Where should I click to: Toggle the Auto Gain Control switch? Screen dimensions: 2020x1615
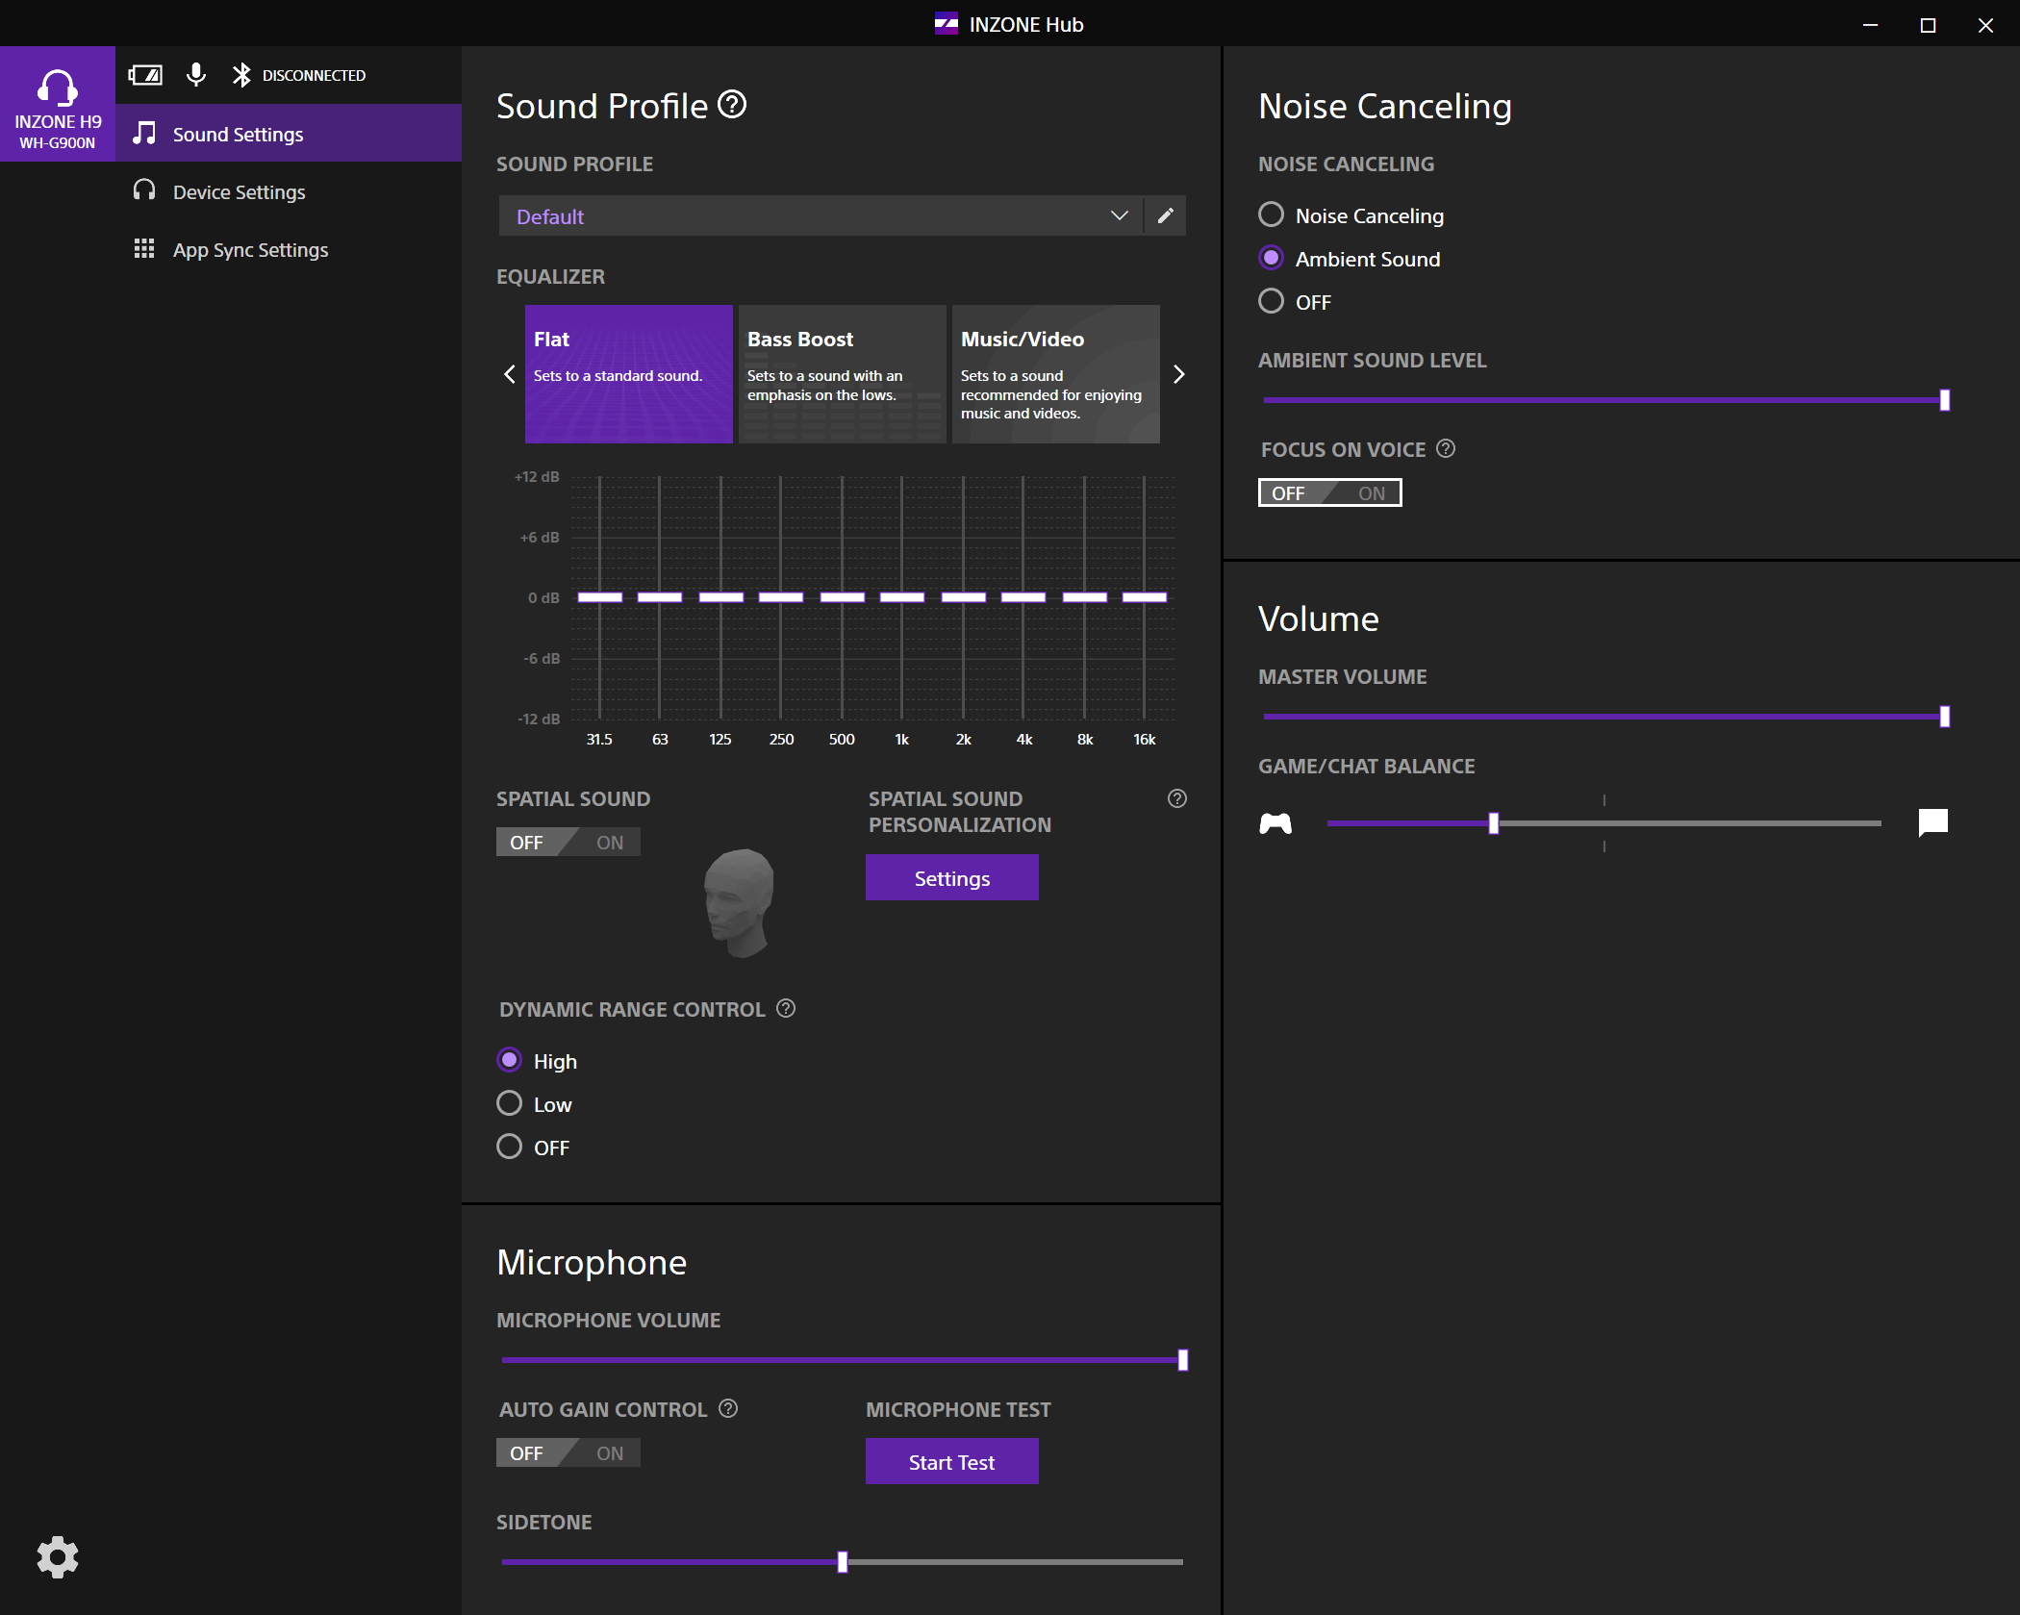click(x=568, y=1452)
